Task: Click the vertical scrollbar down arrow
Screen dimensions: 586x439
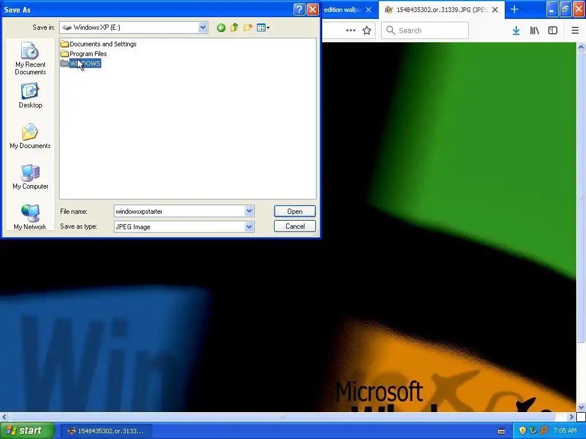Action: coord(581,407)
